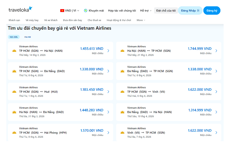Image resolution: width=234 pixels, height=144 pixels.
Task: Open the Khách sạn menu item
Action: click(x=14, y=20)
